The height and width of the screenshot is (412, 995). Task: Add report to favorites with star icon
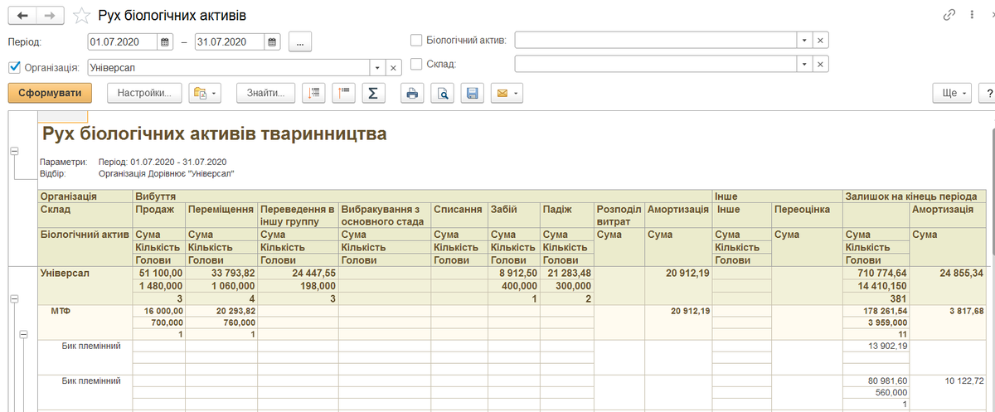click(x=82, y=16)
